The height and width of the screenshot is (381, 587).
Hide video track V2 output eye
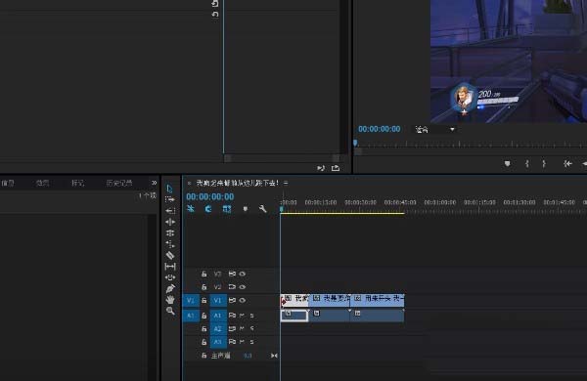243,287
